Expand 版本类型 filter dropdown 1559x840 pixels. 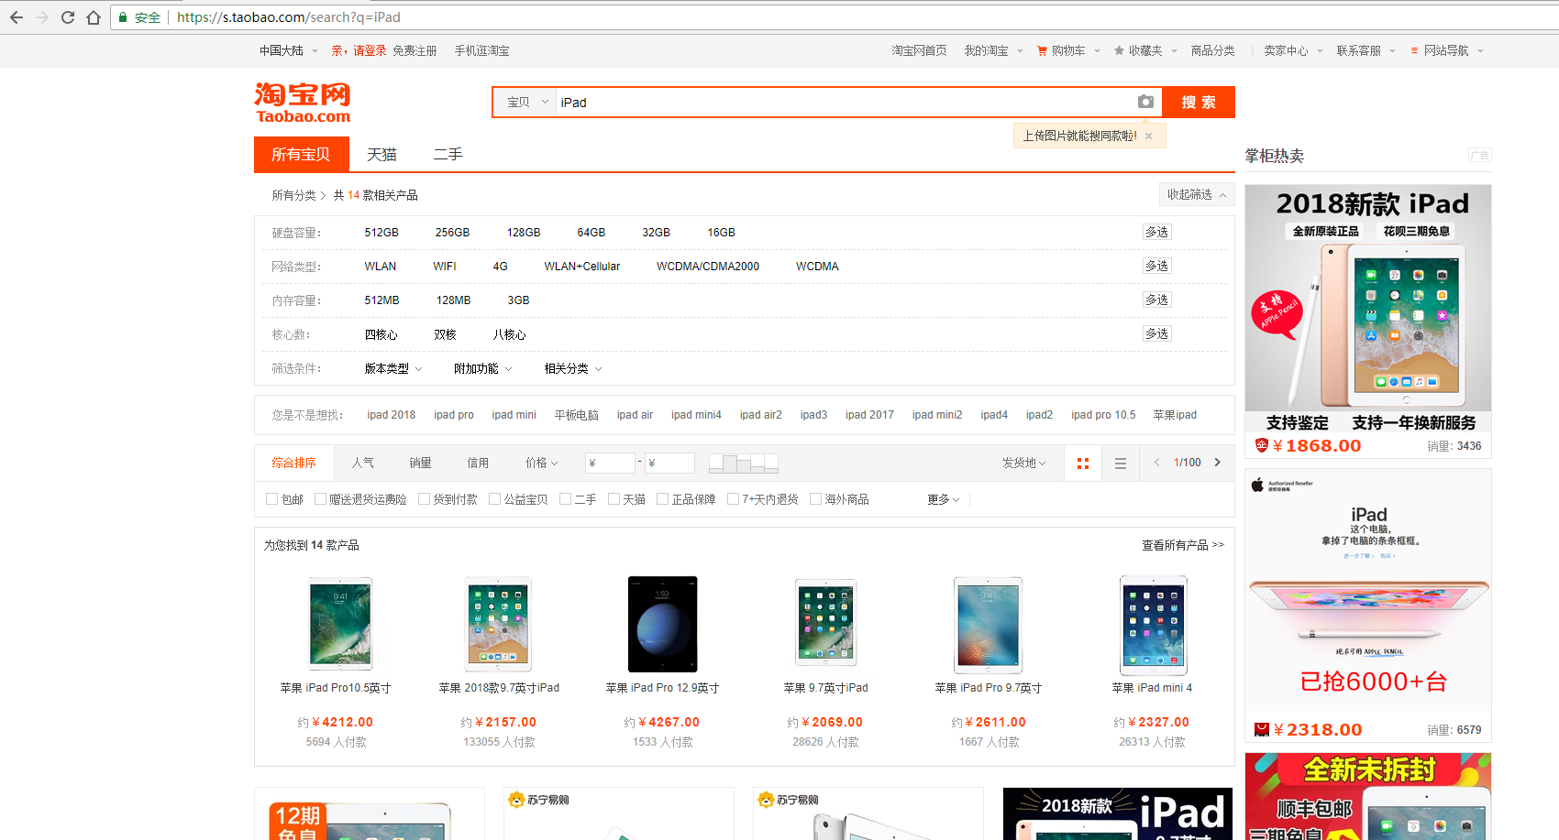tap(393, 368)
